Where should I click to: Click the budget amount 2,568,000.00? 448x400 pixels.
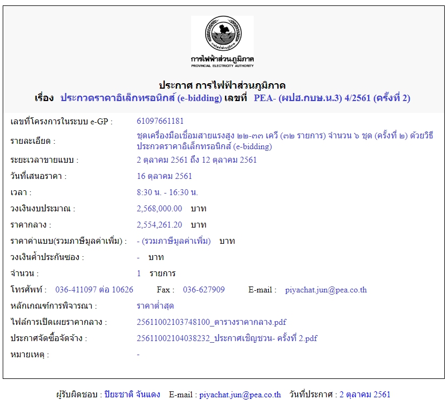159,209
